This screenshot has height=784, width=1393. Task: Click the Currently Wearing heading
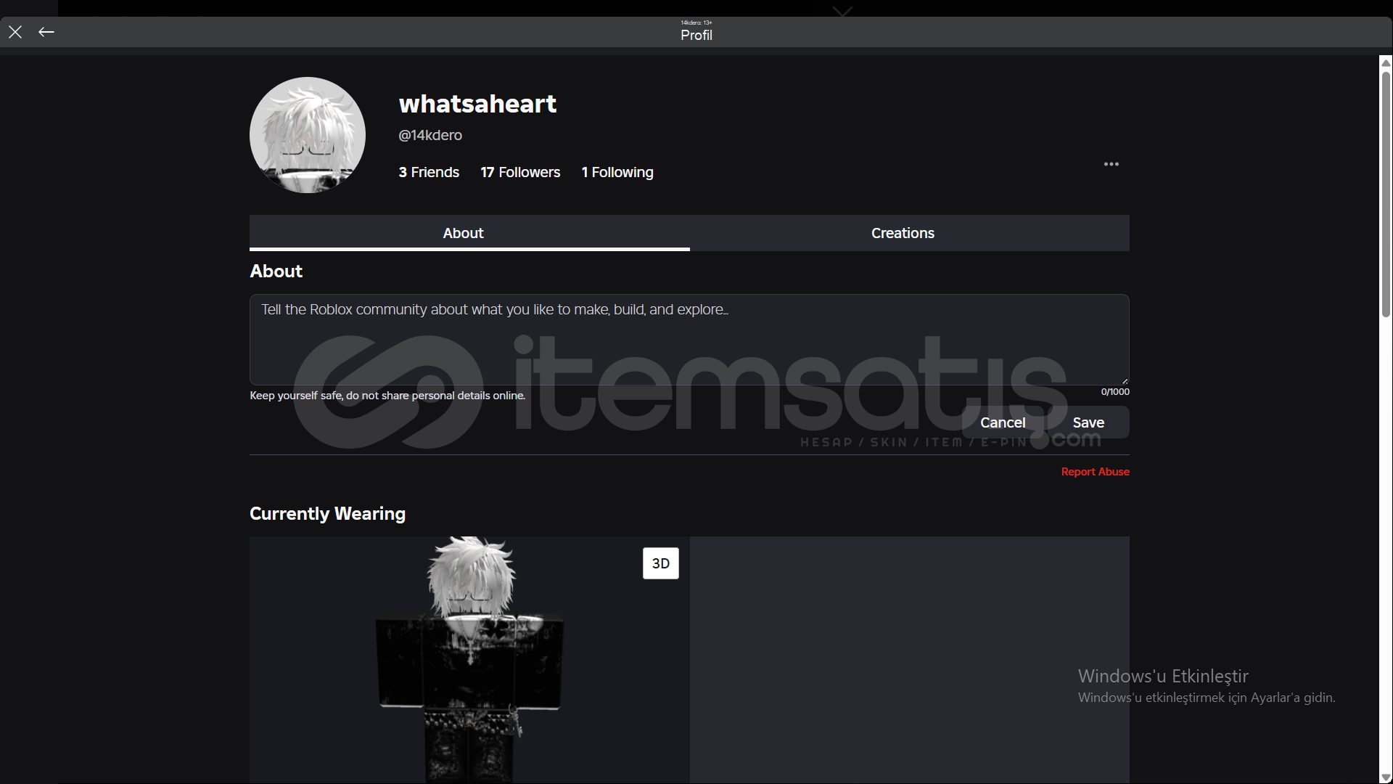(x=327, y=513)
